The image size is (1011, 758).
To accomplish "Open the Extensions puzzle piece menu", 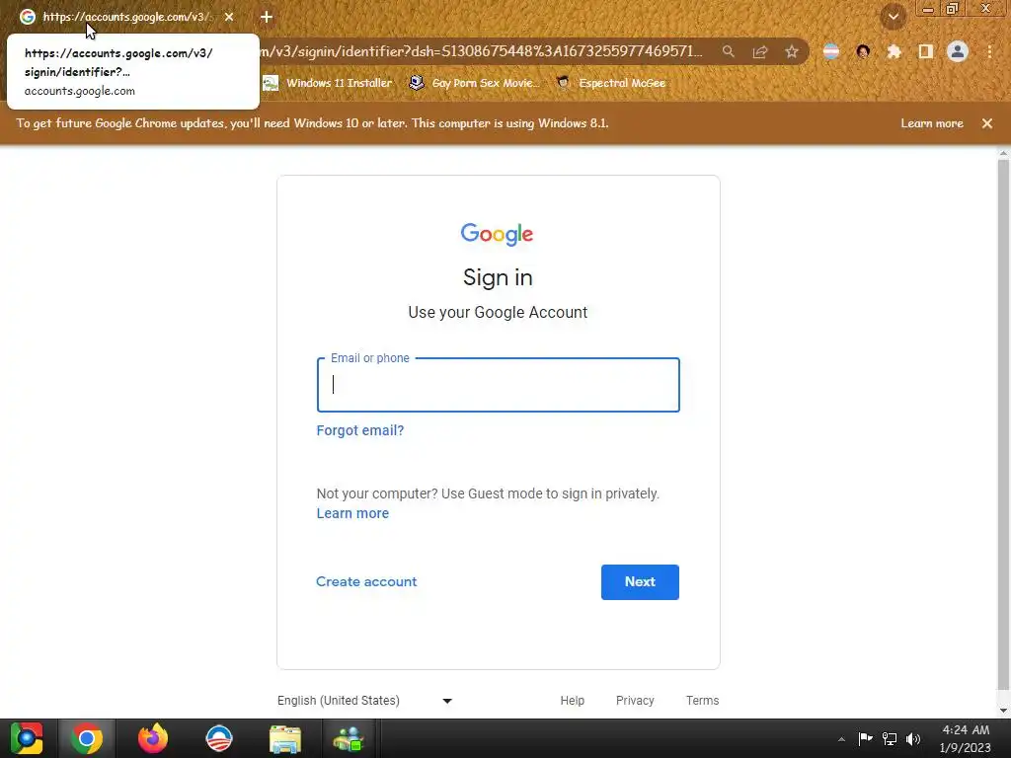I will pos(894,51).
